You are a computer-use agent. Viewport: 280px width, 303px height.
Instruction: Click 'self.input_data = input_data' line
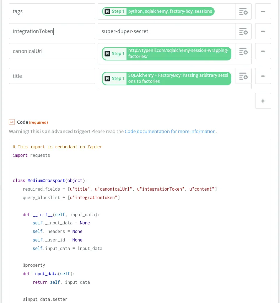pos(68,248)
